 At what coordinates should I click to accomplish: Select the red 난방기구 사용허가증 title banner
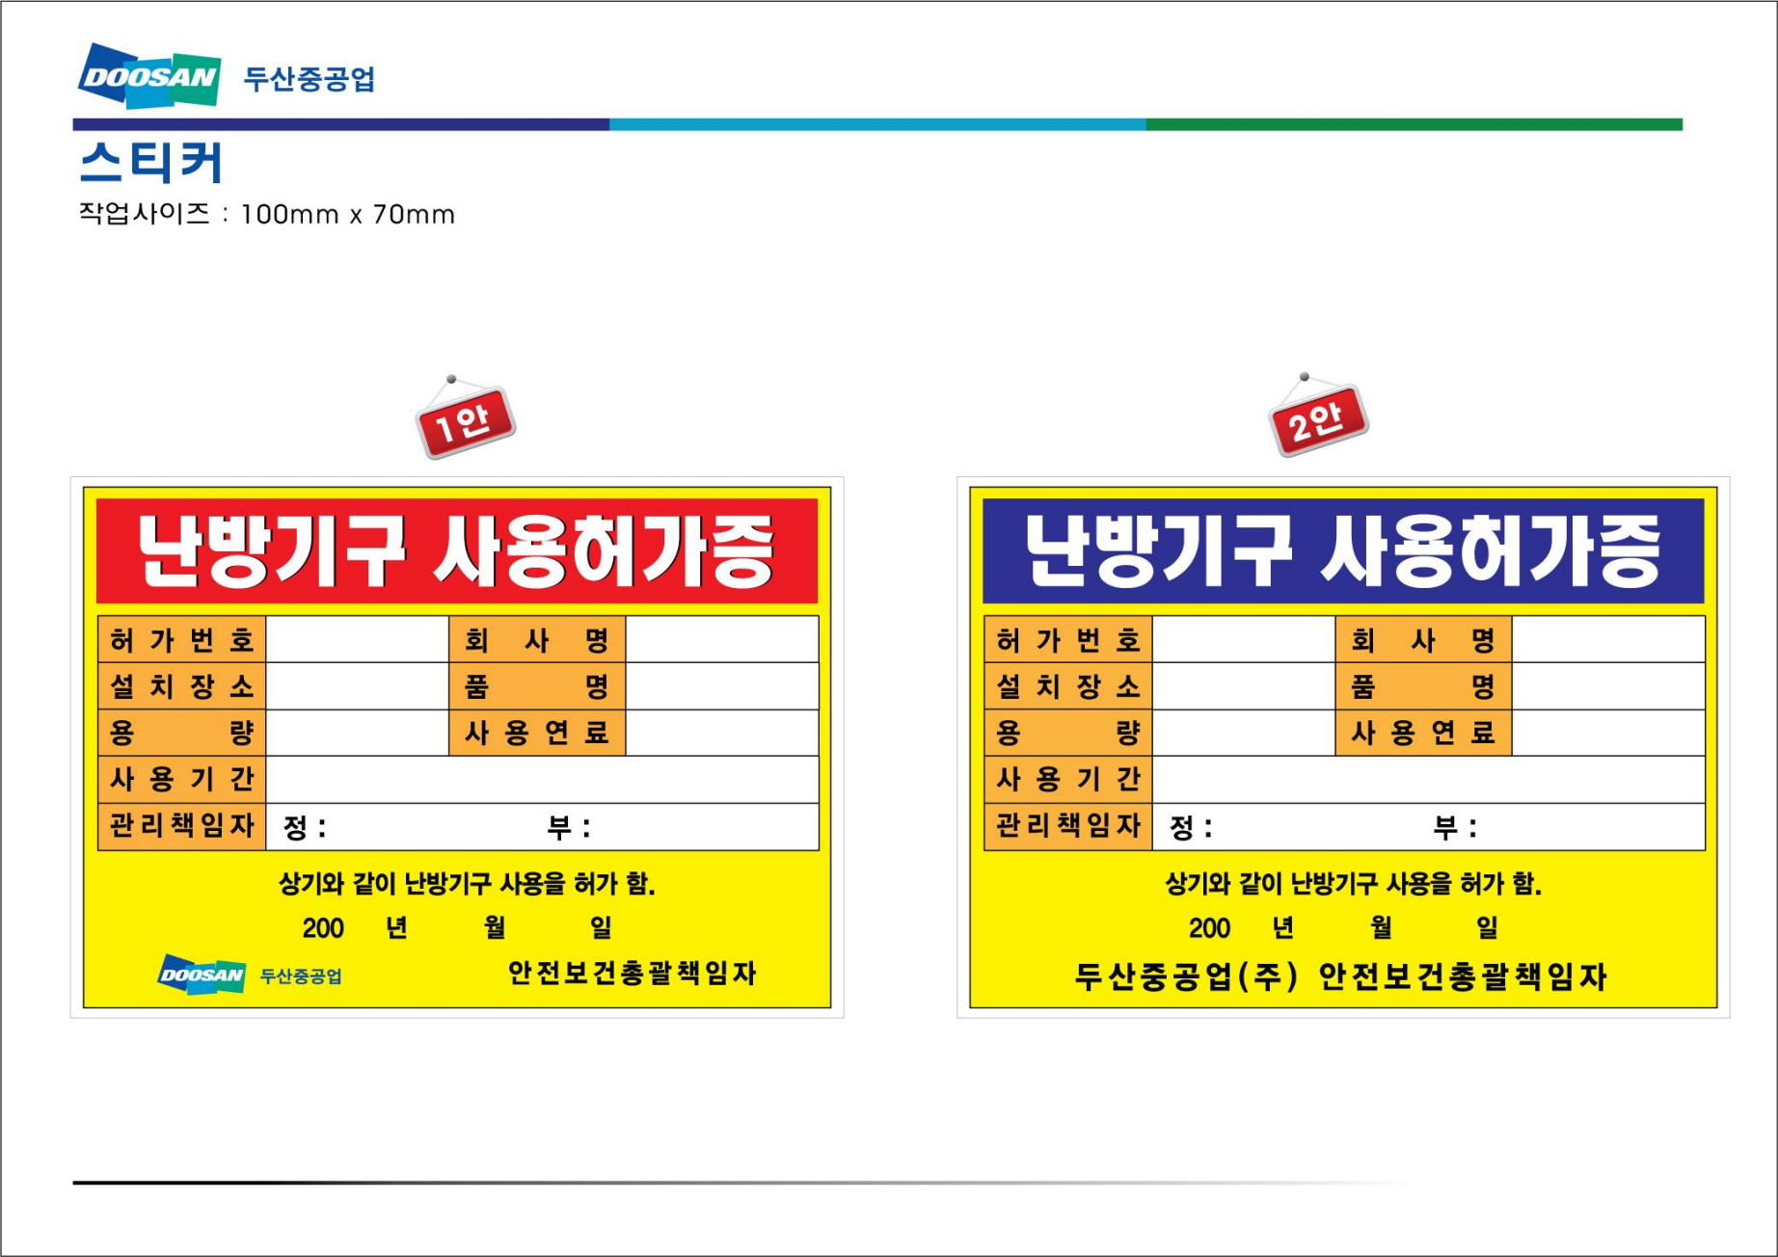(456, 550)
